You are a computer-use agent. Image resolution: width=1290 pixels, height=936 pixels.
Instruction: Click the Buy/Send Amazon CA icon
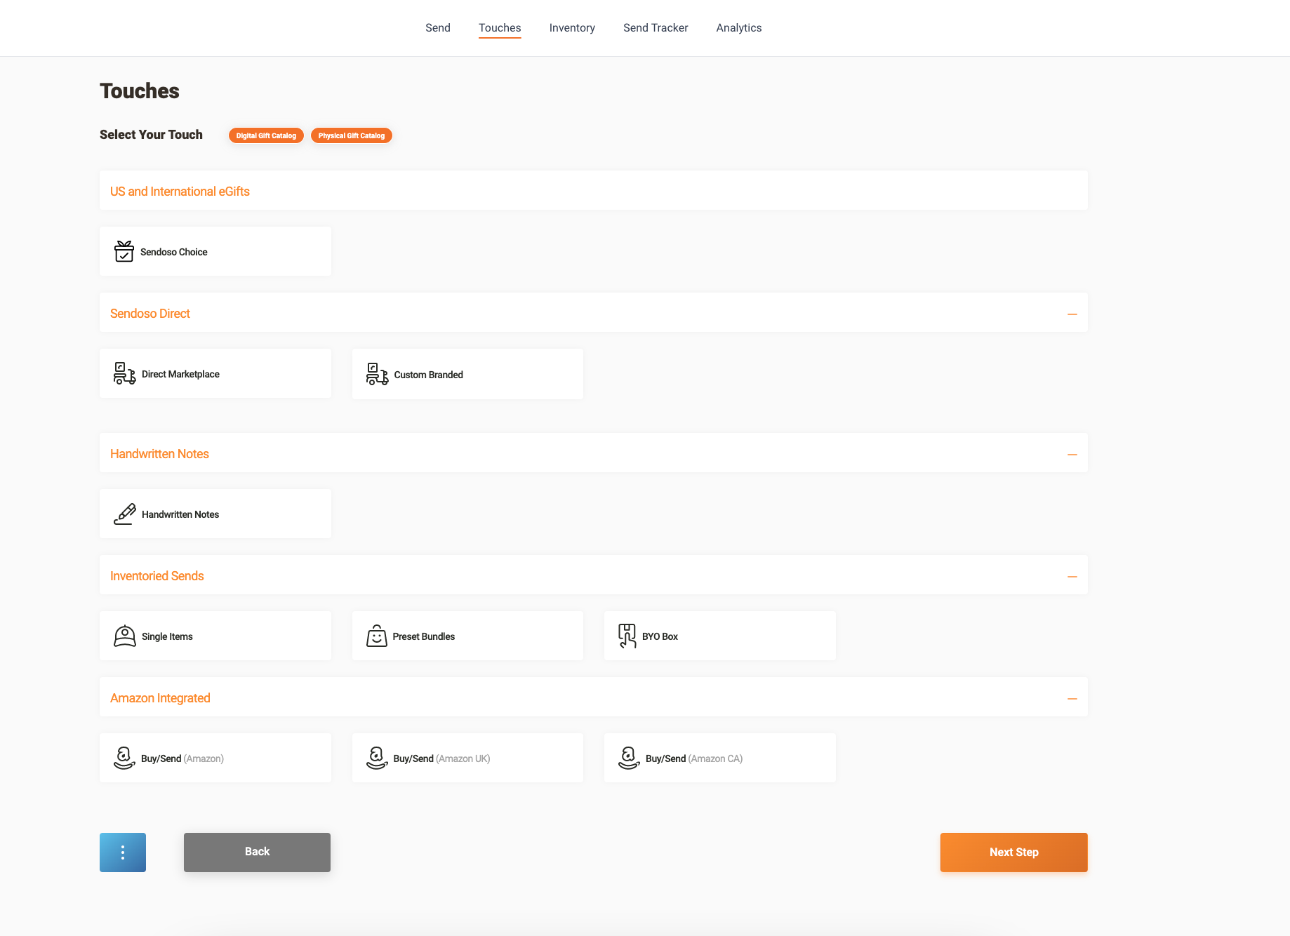pyautogui.click(x=629, y=758)
